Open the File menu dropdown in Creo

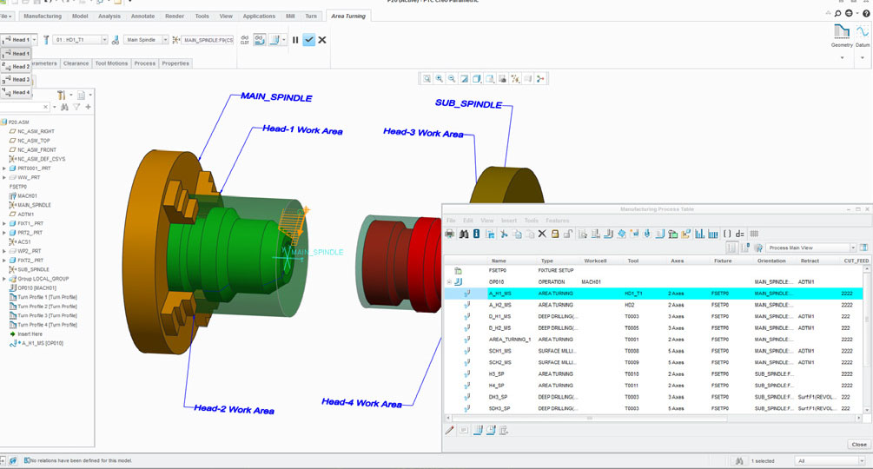pyautogui.click(x=5, y=17)
